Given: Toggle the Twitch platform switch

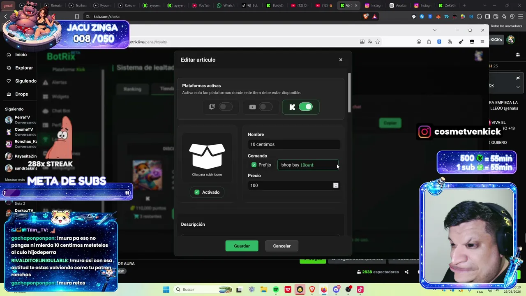Looking at the screenshot, I should [x=226, y=107].
